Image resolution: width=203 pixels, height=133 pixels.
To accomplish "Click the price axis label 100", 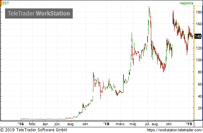I will [199, 60].
